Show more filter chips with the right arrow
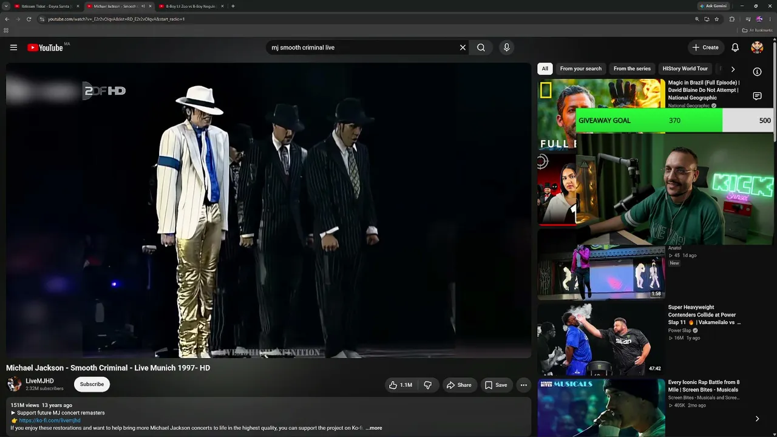The image size is (777, 437). [x=733, y=69]
